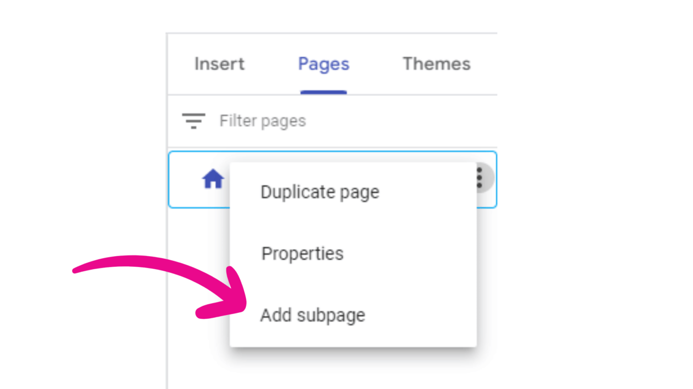Screen dimensions: 693x389
Task: Open Properties for the selected page
Action: pos(302,253)
